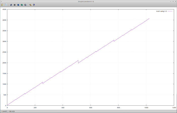Copy the plot to clipboard
Screen dimensions: 177x113
coord(2,5)
